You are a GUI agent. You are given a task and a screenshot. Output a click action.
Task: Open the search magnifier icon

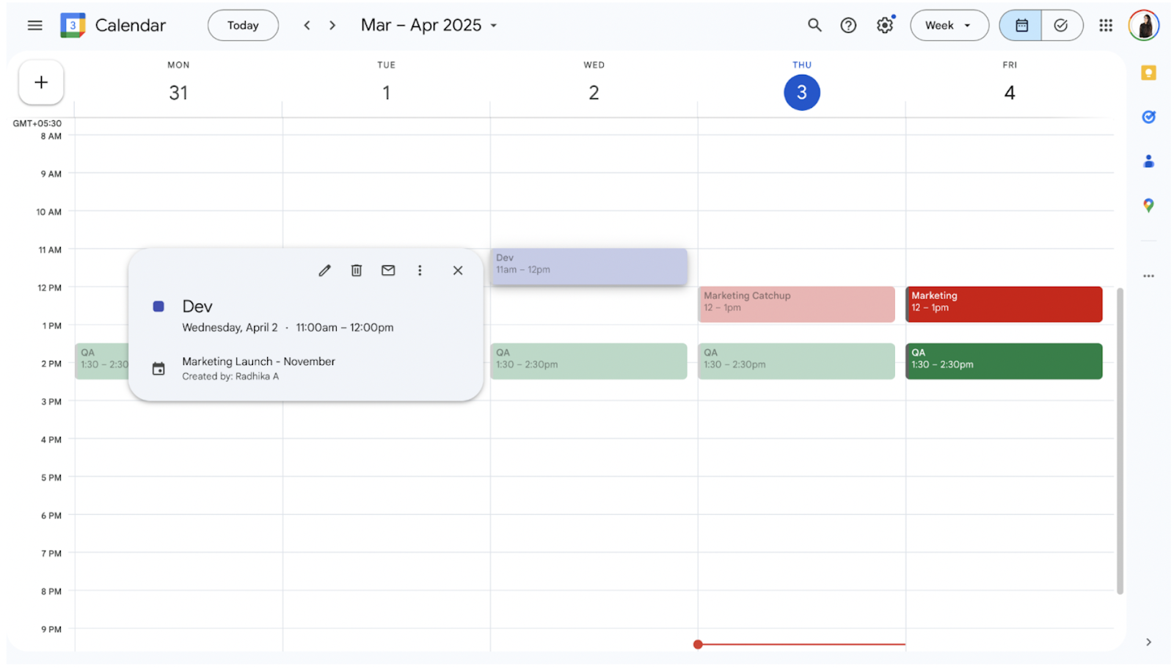tap(814, 26)
